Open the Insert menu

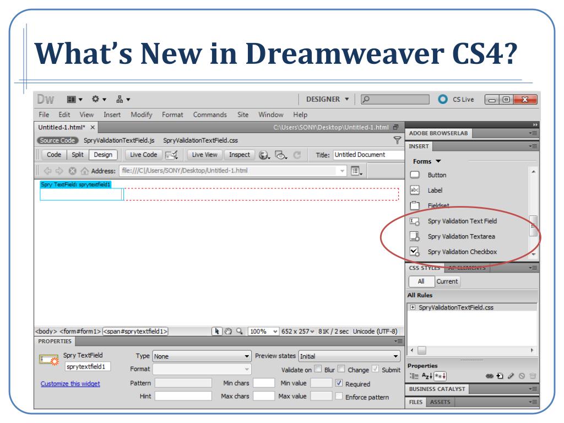[x=112, y=115]
